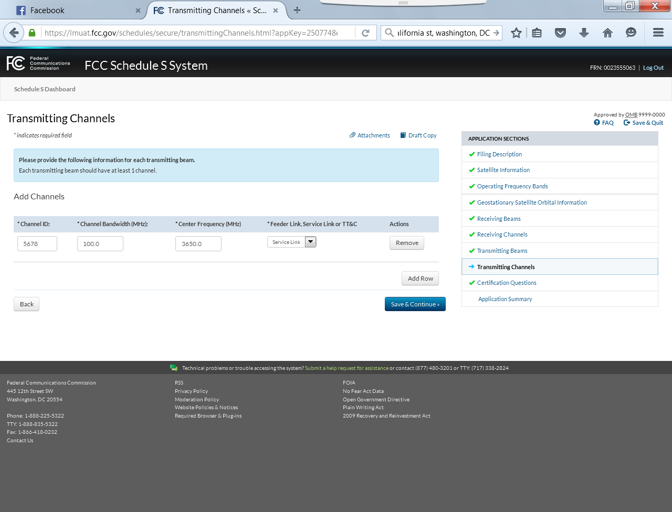Open the hamburger menu icon
The image size is (672, 512).
(658, 33)
